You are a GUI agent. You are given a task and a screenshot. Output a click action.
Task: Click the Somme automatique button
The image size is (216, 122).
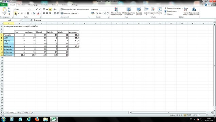click(173, 8)
